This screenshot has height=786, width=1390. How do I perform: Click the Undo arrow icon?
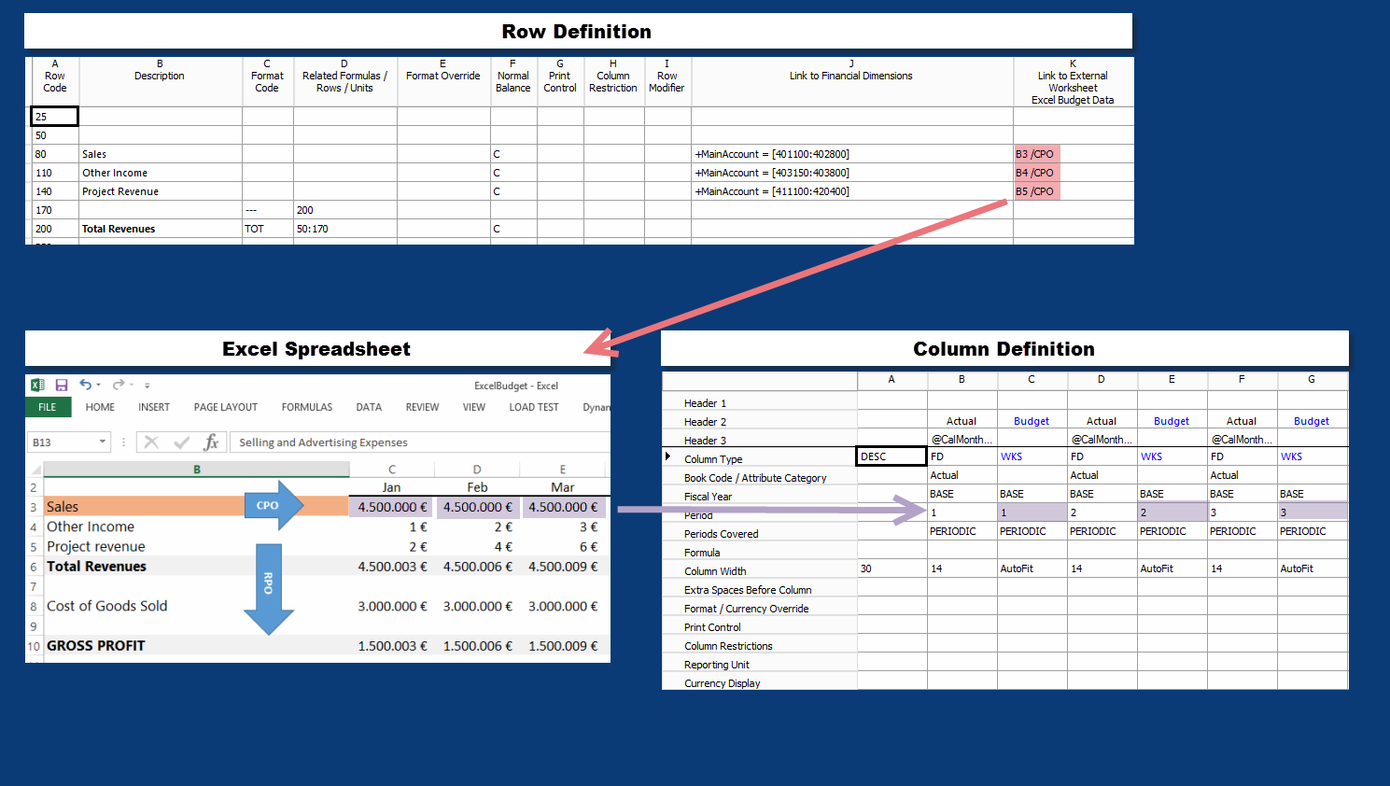click(x=85, y=385)
